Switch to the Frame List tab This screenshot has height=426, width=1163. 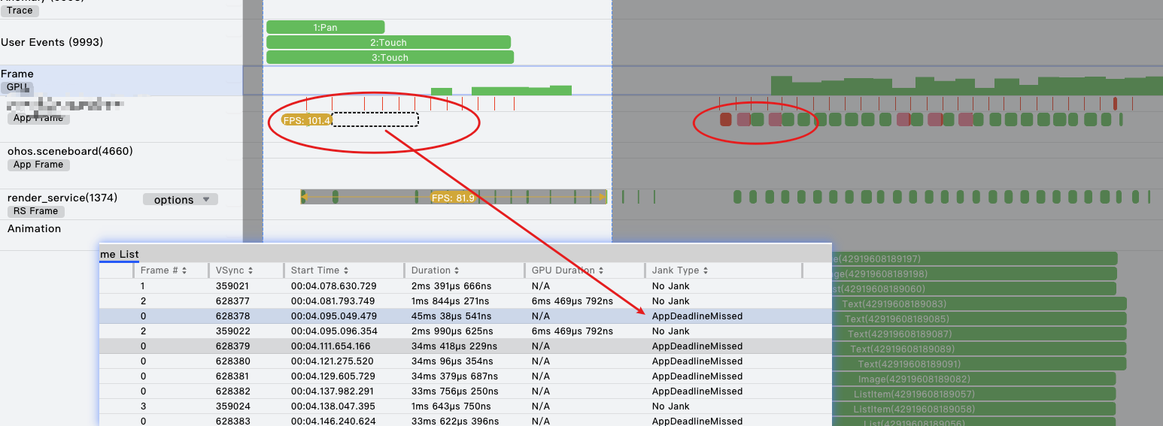click(119, 255)
